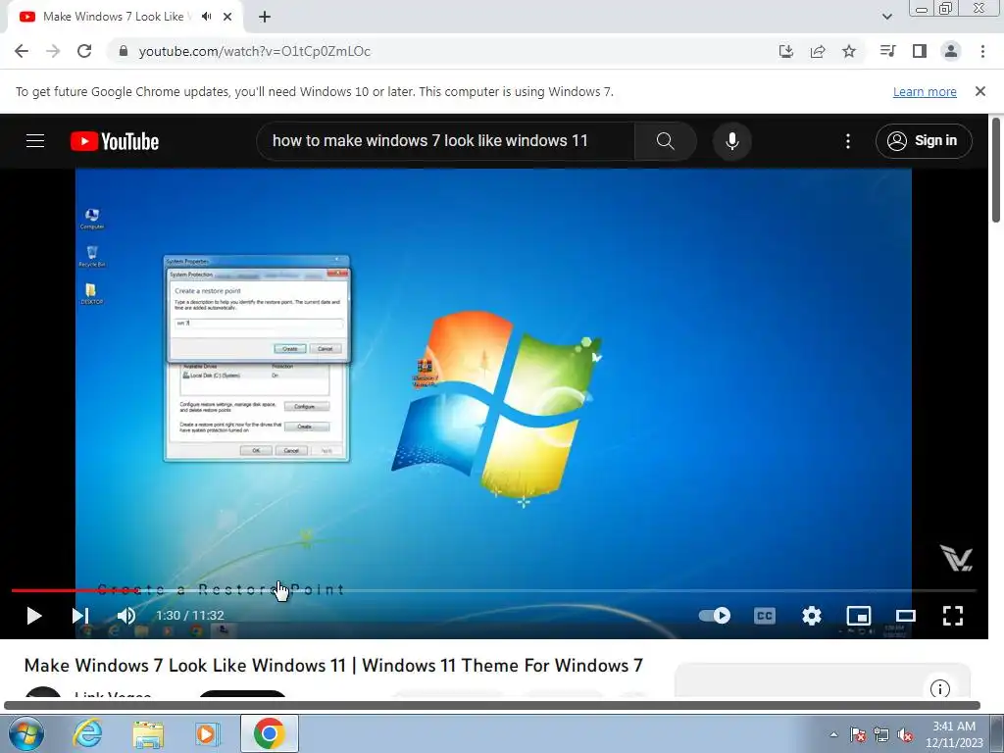Share this page via the share icon

[818, 51]
